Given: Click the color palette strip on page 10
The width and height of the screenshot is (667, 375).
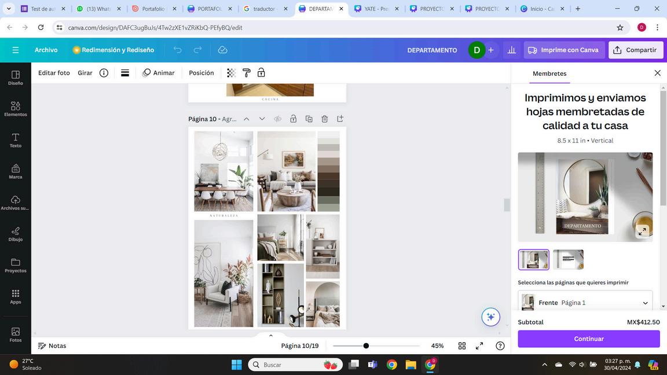Looking at the screenshot, I should coord(328,171).
